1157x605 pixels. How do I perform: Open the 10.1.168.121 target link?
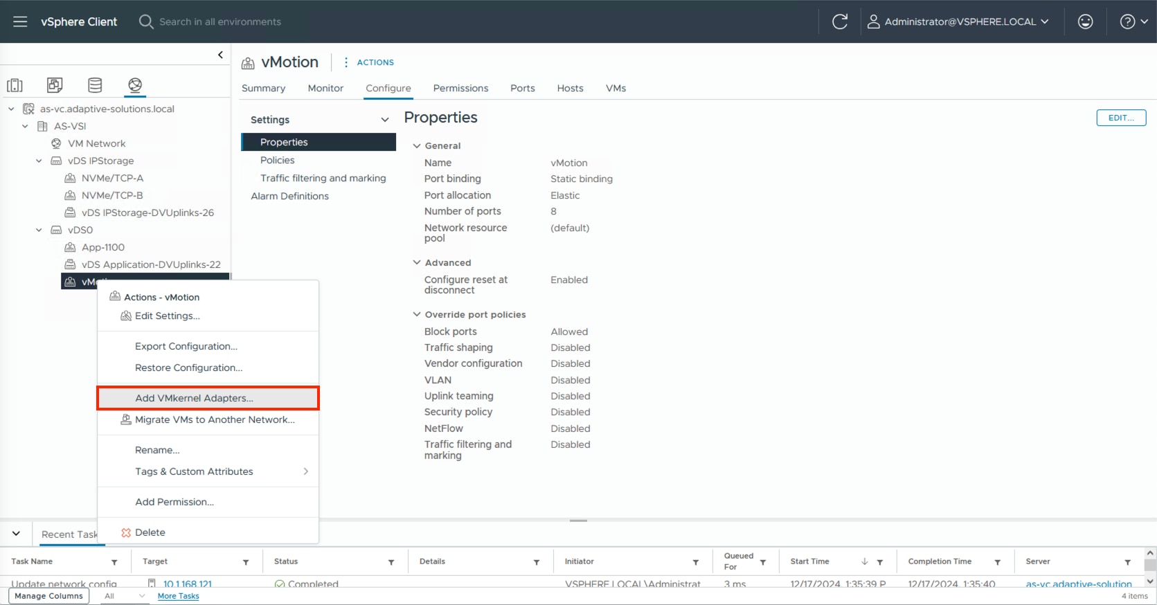tap(188, 584)
